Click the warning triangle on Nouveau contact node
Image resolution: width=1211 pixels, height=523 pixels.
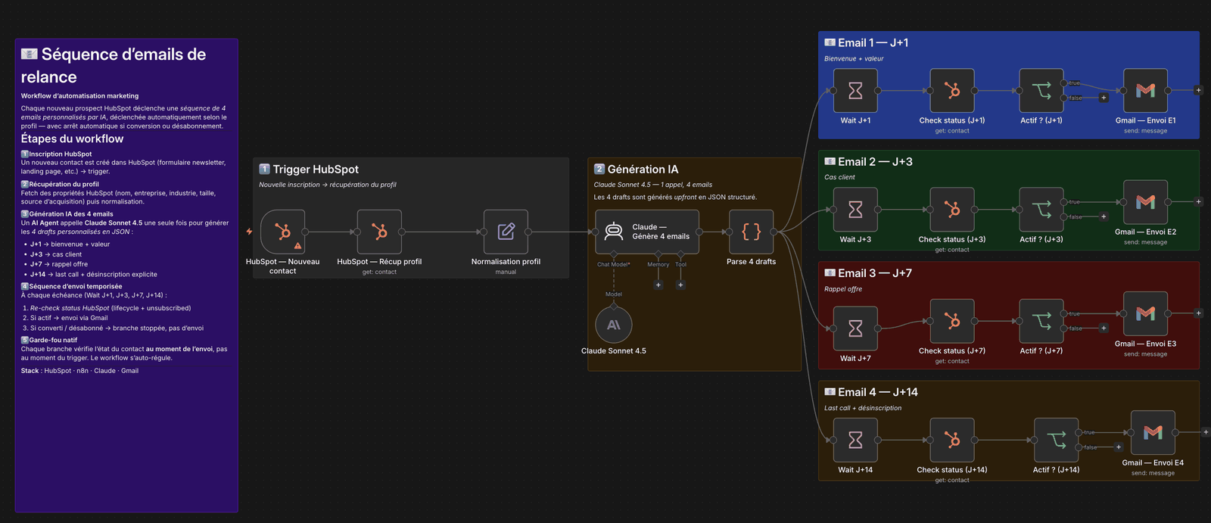tap(297, 246)
